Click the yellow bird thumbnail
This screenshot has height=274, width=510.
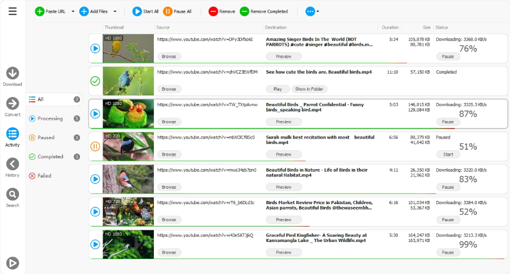[128, 49]
